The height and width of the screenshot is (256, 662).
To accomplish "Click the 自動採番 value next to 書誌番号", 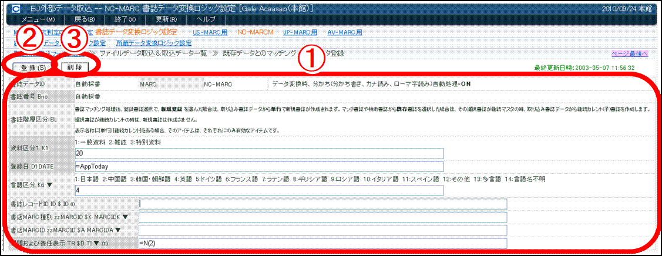I will click(87, 96).
